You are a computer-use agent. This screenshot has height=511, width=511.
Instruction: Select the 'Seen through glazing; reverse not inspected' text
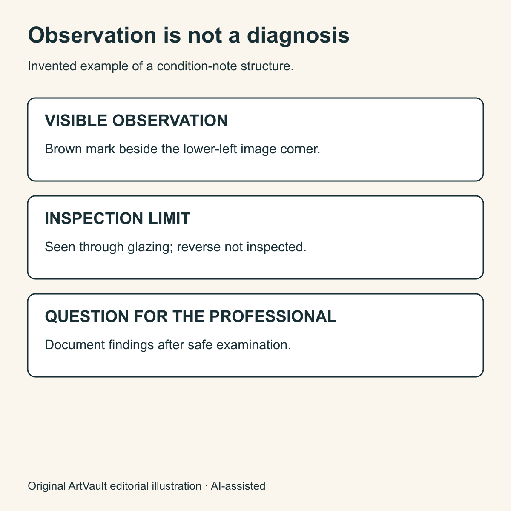(x=175, y=247)
